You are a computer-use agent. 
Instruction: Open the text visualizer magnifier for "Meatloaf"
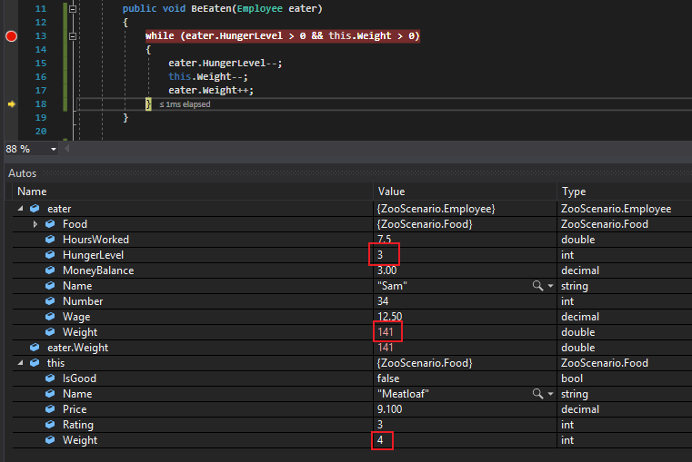[x=538, y=394]
